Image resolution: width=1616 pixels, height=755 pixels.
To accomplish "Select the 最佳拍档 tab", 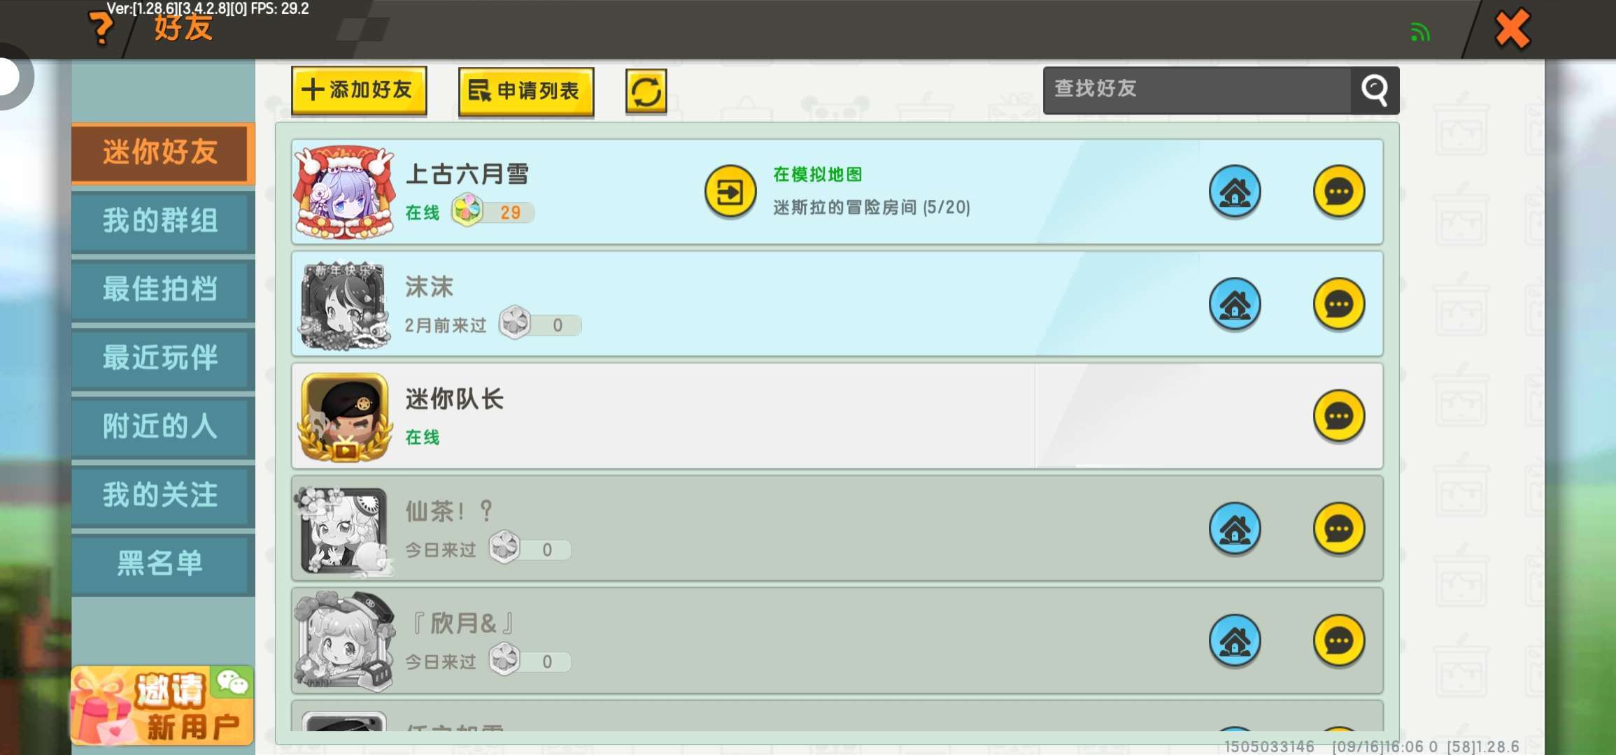I will pos(160,289).
